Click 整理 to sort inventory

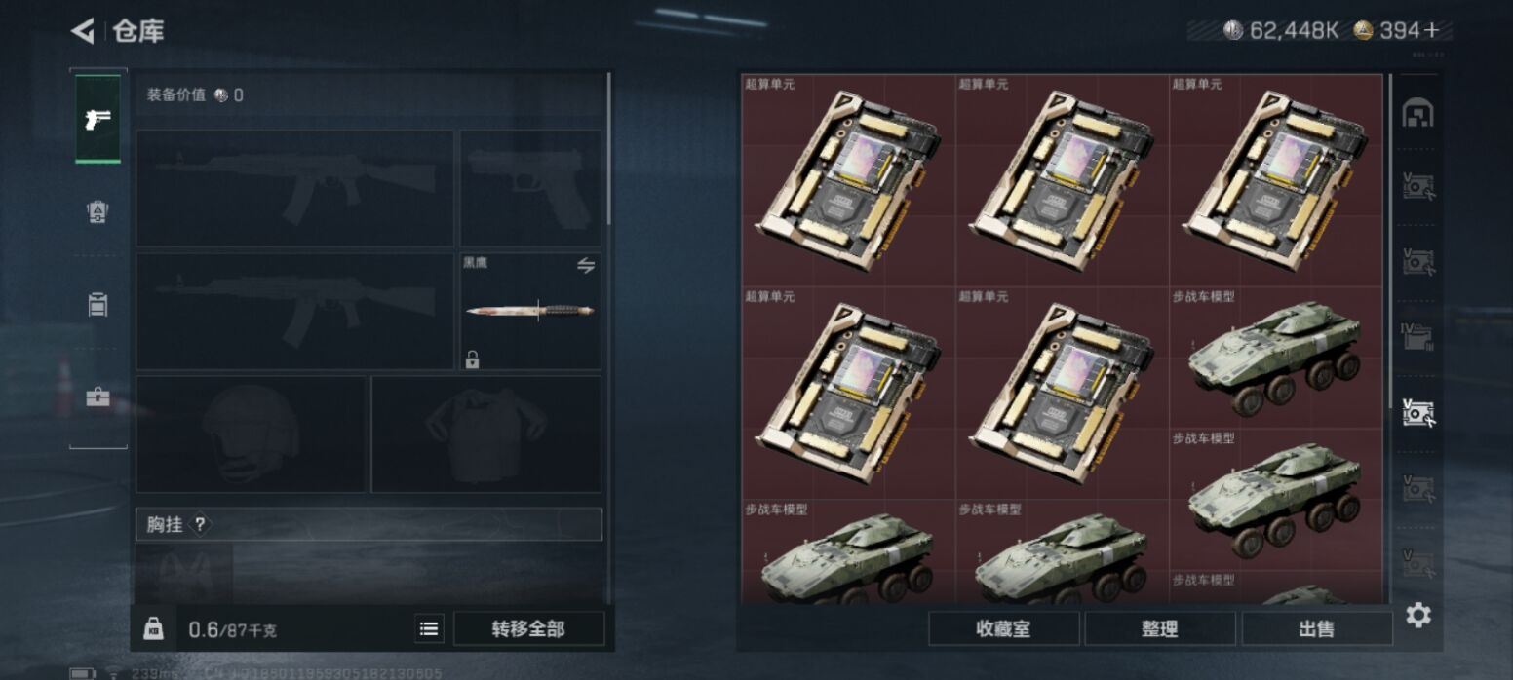coord(1160,628)
